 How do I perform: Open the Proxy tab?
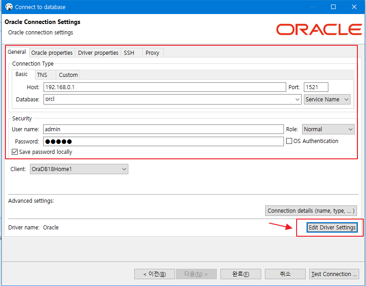(x=152, y=53)
